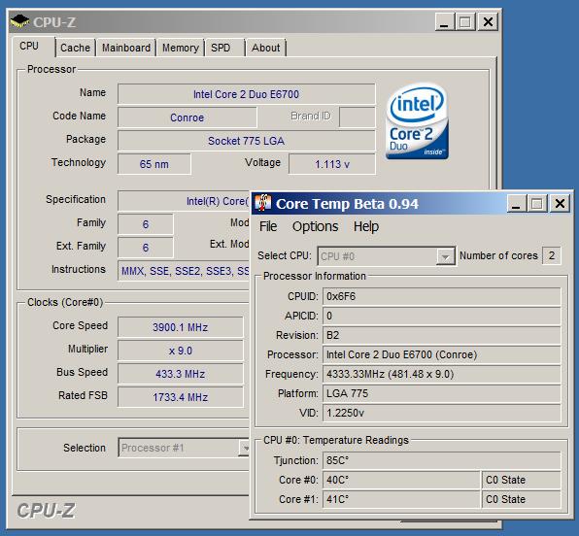Switch to the Cache tab
The image size is (579, 536).
click(76, 48)
